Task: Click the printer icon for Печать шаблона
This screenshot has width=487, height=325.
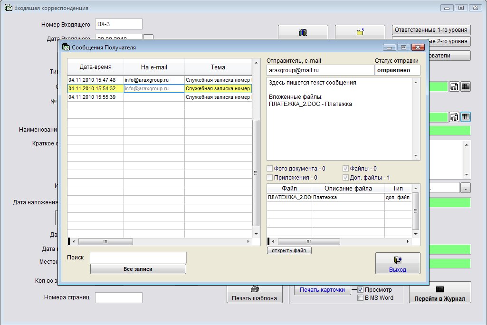Action: [254, 289]
